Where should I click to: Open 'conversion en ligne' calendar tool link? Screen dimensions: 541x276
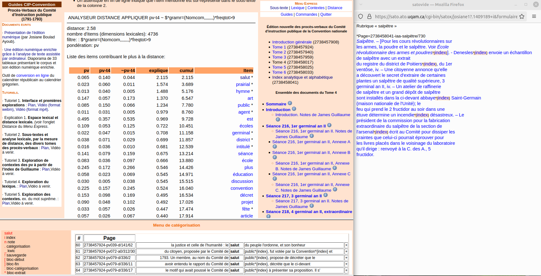[x=32, y=76]
